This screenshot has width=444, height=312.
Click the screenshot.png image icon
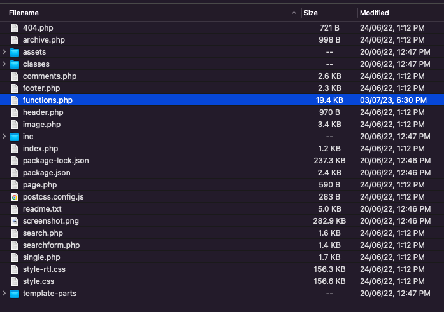pyautogui.click(x=15, y=221)
